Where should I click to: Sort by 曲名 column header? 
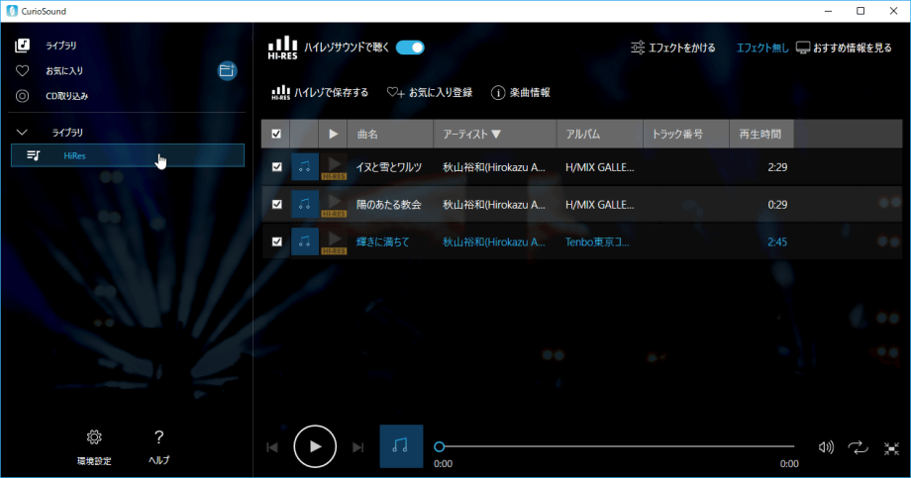[x=390, y=135]
